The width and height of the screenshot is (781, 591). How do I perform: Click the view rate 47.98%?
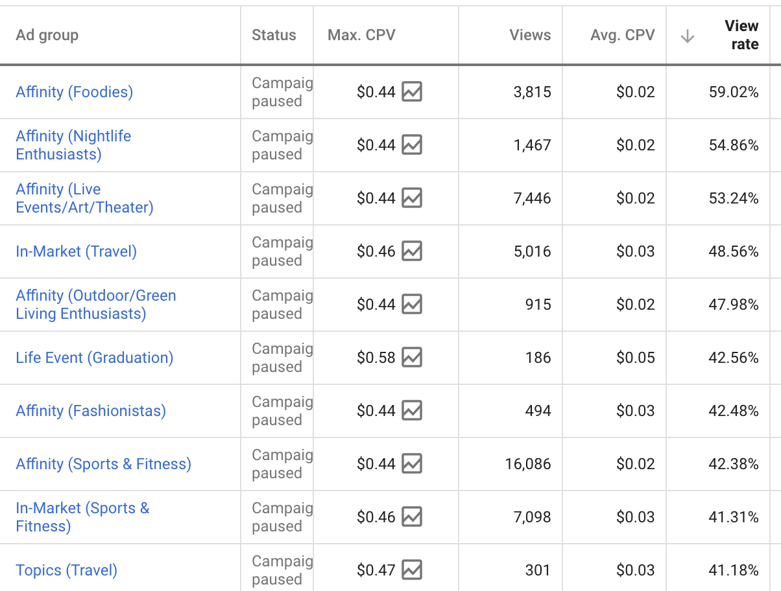(x=734, y=305)
